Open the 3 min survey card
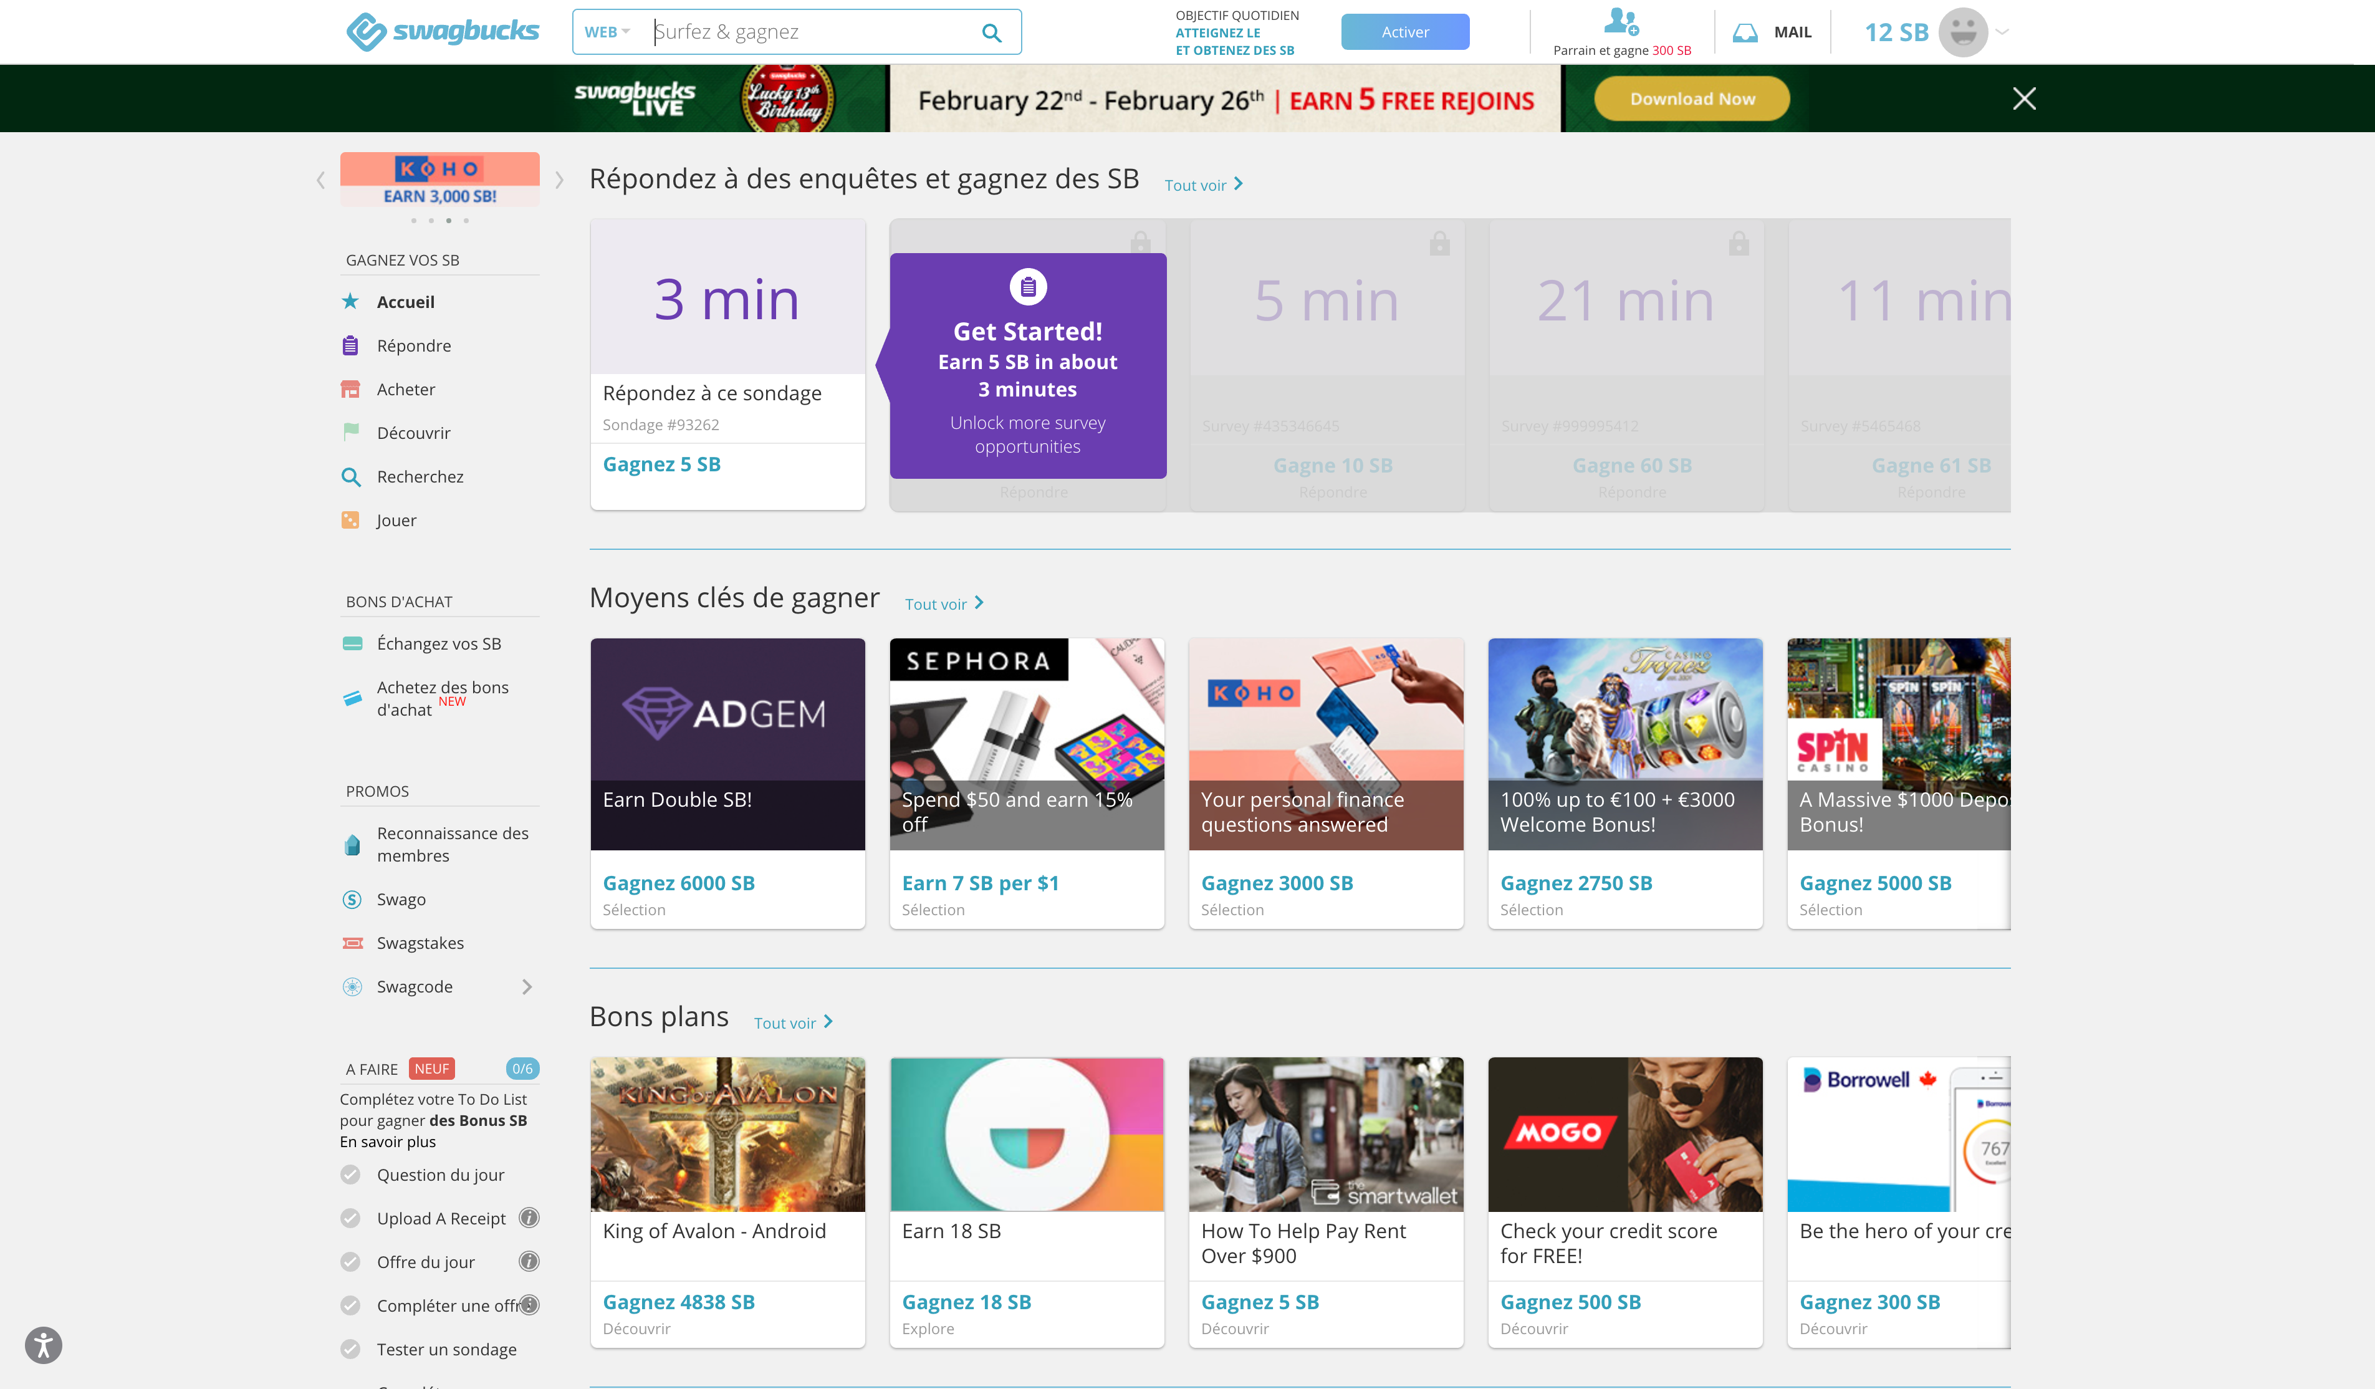Screen dimensions: 2375x1389 click(x=727, y=365)
